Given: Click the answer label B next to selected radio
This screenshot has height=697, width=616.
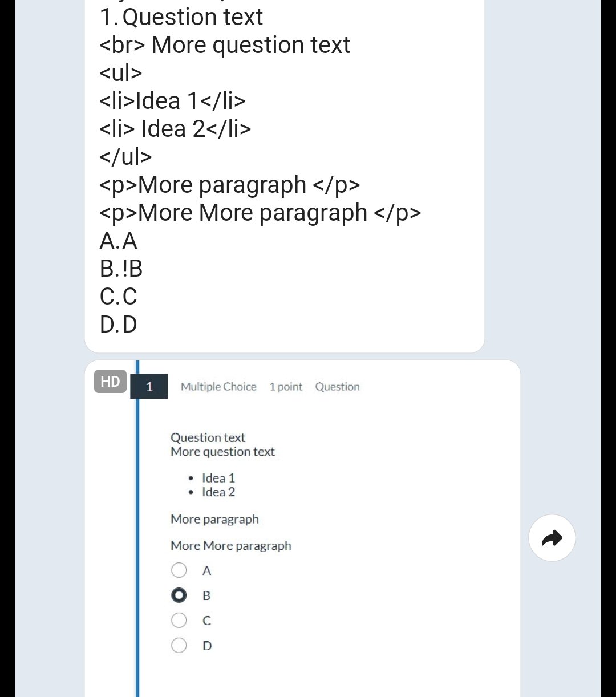Looking at the screenshot, I should coord(206,595).
